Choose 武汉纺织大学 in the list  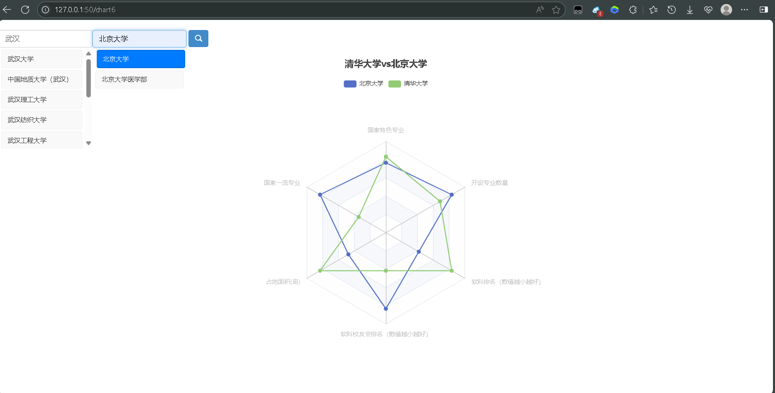point(42,120)
